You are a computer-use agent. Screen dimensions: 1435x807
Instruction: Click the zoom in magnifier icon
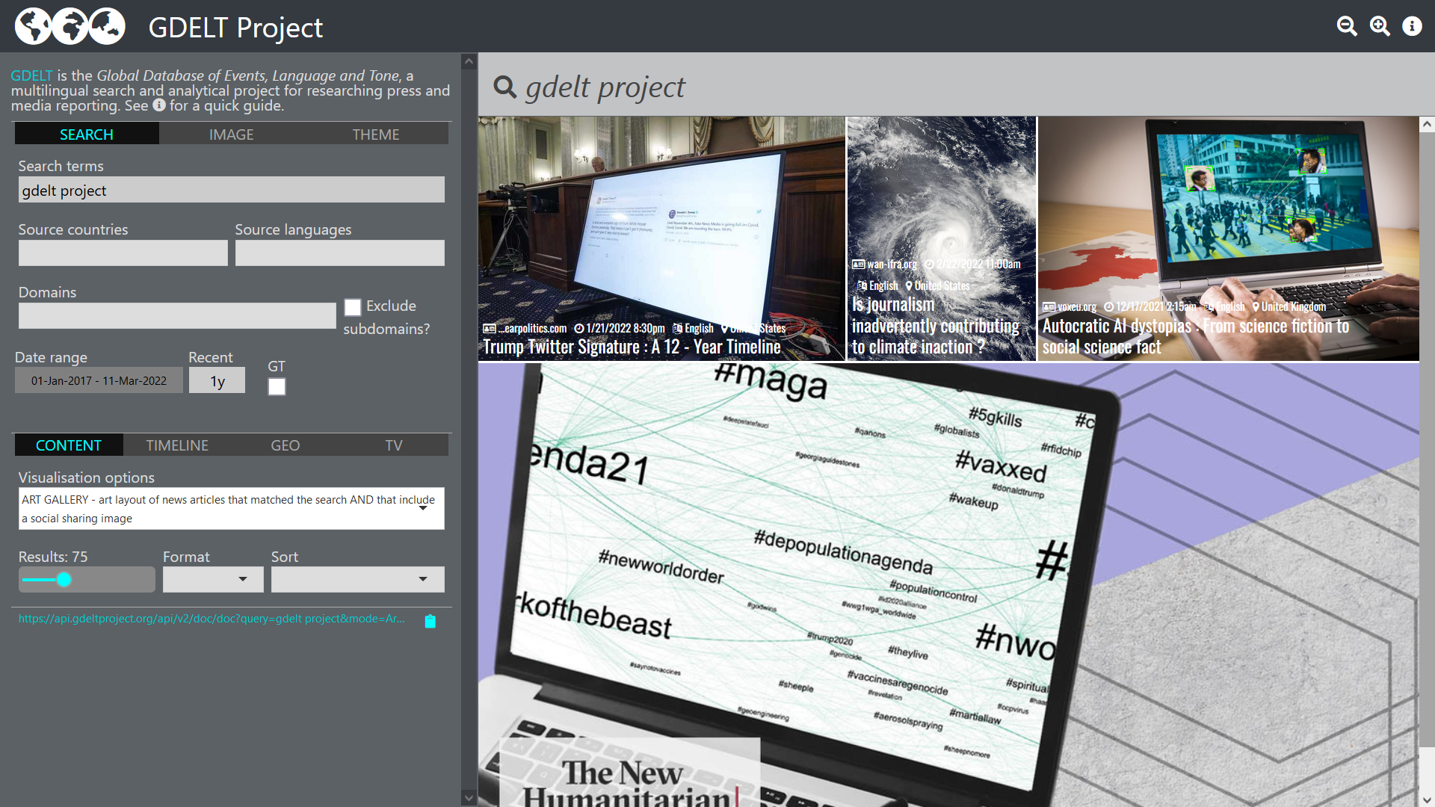click(1380, 26)
